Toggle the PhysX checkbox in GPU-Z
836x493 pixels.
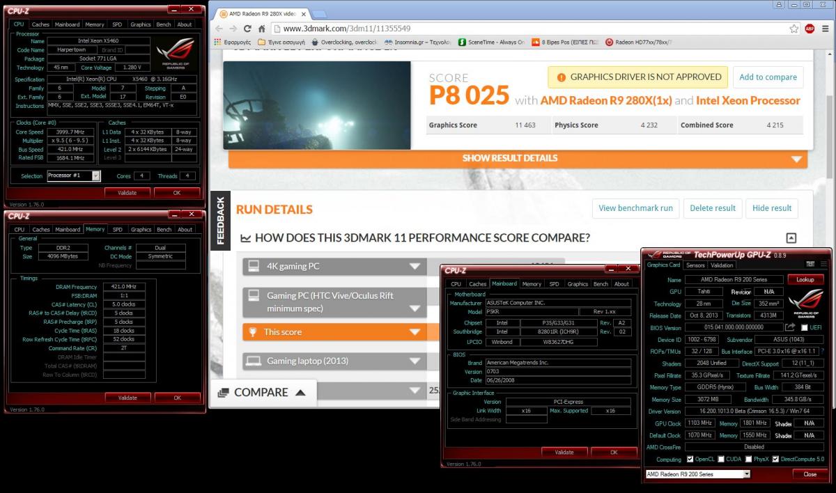coord(748,460)
